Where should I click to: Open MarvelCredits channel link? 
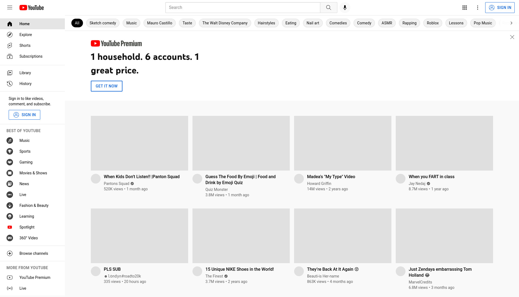tap(420, 282)
